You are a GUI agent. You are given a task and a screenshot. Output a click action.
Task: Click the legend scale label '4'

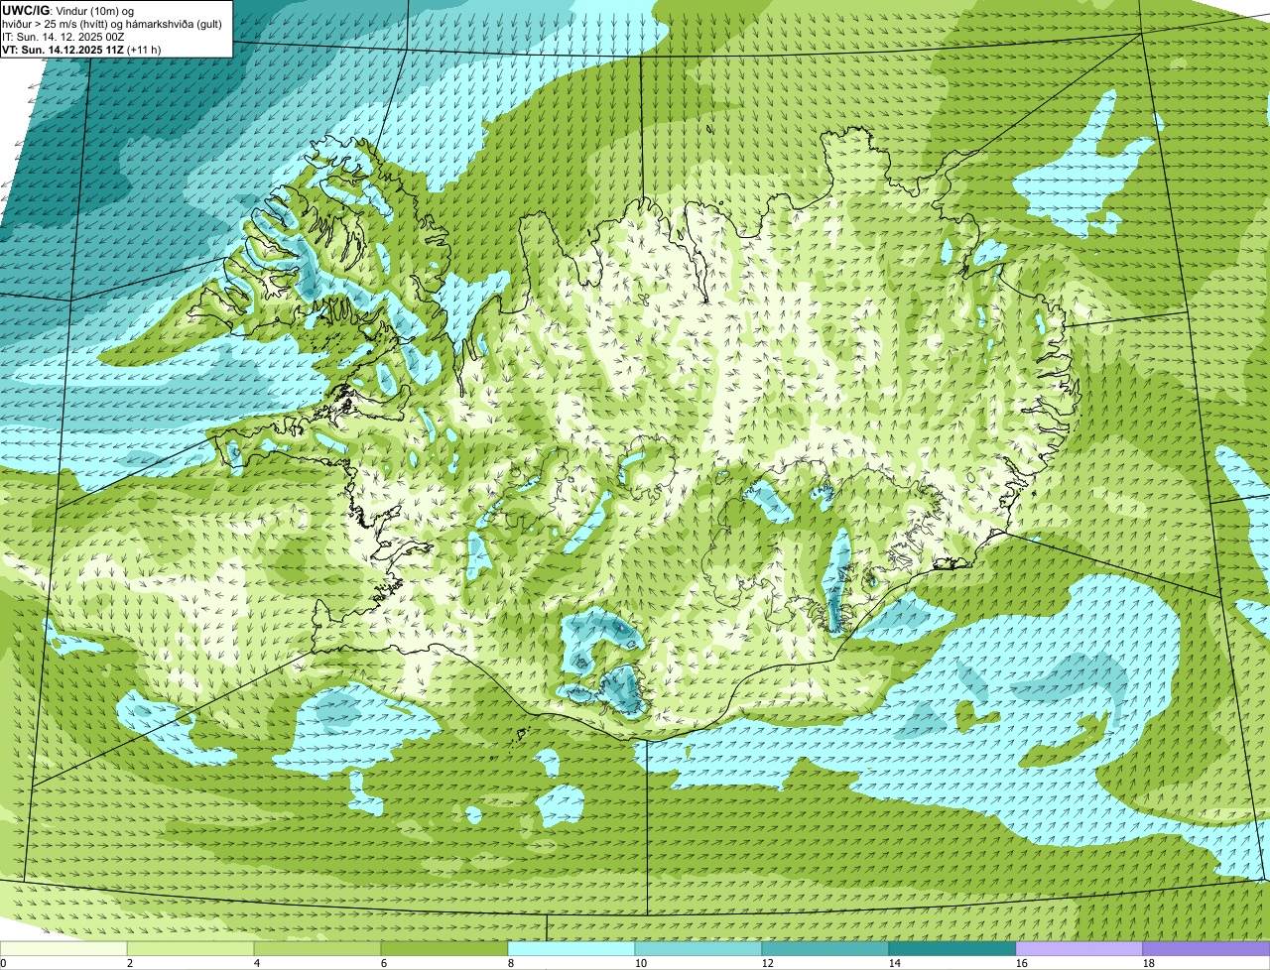point(257,963)
